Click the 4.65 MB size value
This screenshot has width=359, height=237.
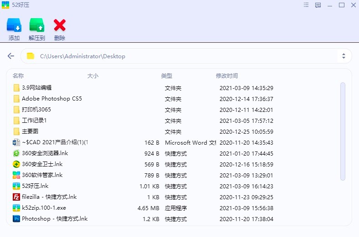(149, 208)
